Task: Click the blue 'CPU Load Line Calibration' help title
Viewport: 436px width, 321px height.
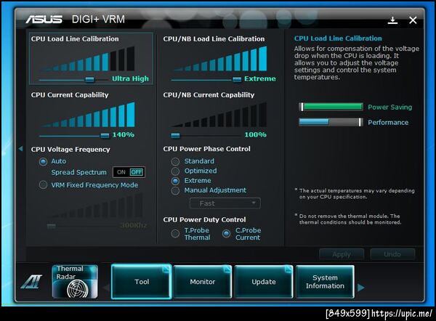Action: click(x=338, y=38)
